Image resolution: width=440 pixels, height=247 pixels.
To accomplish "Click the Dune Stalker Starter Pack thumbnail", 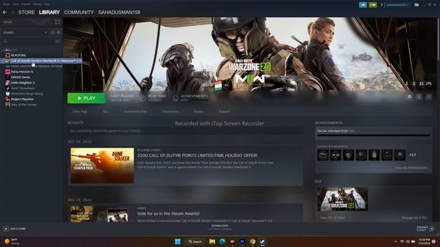I will click(x=102, y=165).
